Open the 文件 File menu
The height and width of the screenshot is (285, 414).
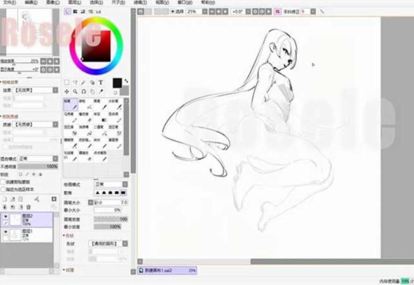tap(9, 2)
